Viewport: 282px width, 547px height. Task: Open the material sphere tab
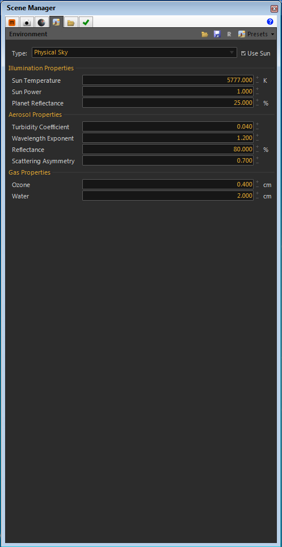(x=41, y=22)
